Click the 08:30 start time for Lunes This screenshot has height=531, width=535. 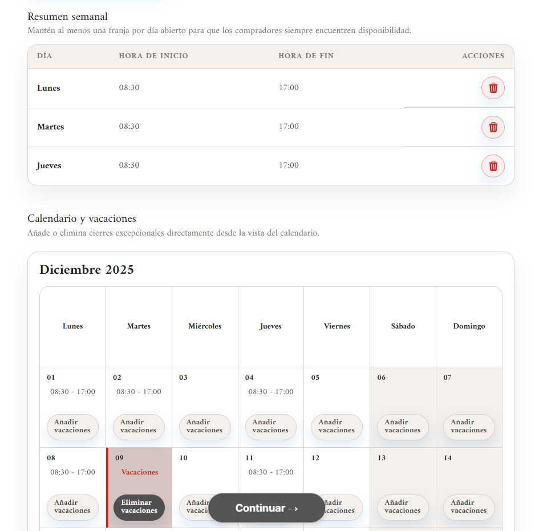pyautogui.click(x=129, y=88)
